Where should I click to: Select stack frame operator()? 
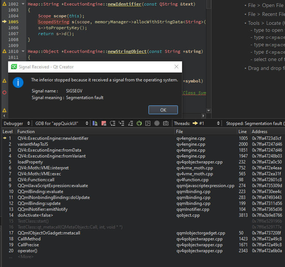144,251
